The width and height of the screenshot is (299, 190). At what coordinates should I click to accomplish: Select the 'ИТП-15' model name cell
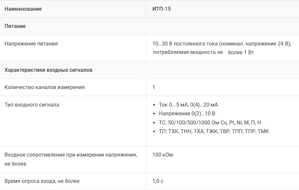161,9
